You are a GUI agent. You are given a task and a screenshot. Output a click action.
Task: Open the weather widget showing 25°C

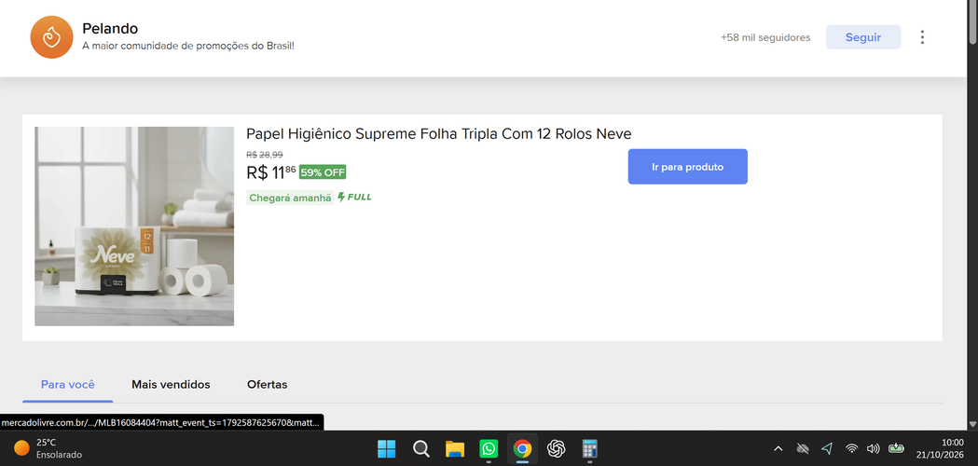[x=48, y=448]
